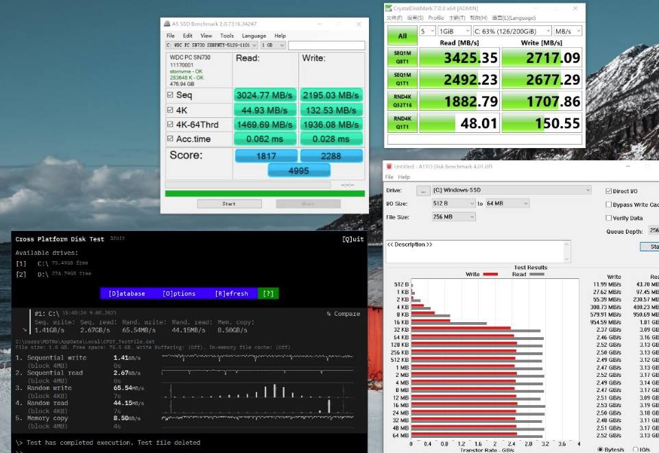Click the ATTO Description scrollbar down arrow

click(566, 259)
